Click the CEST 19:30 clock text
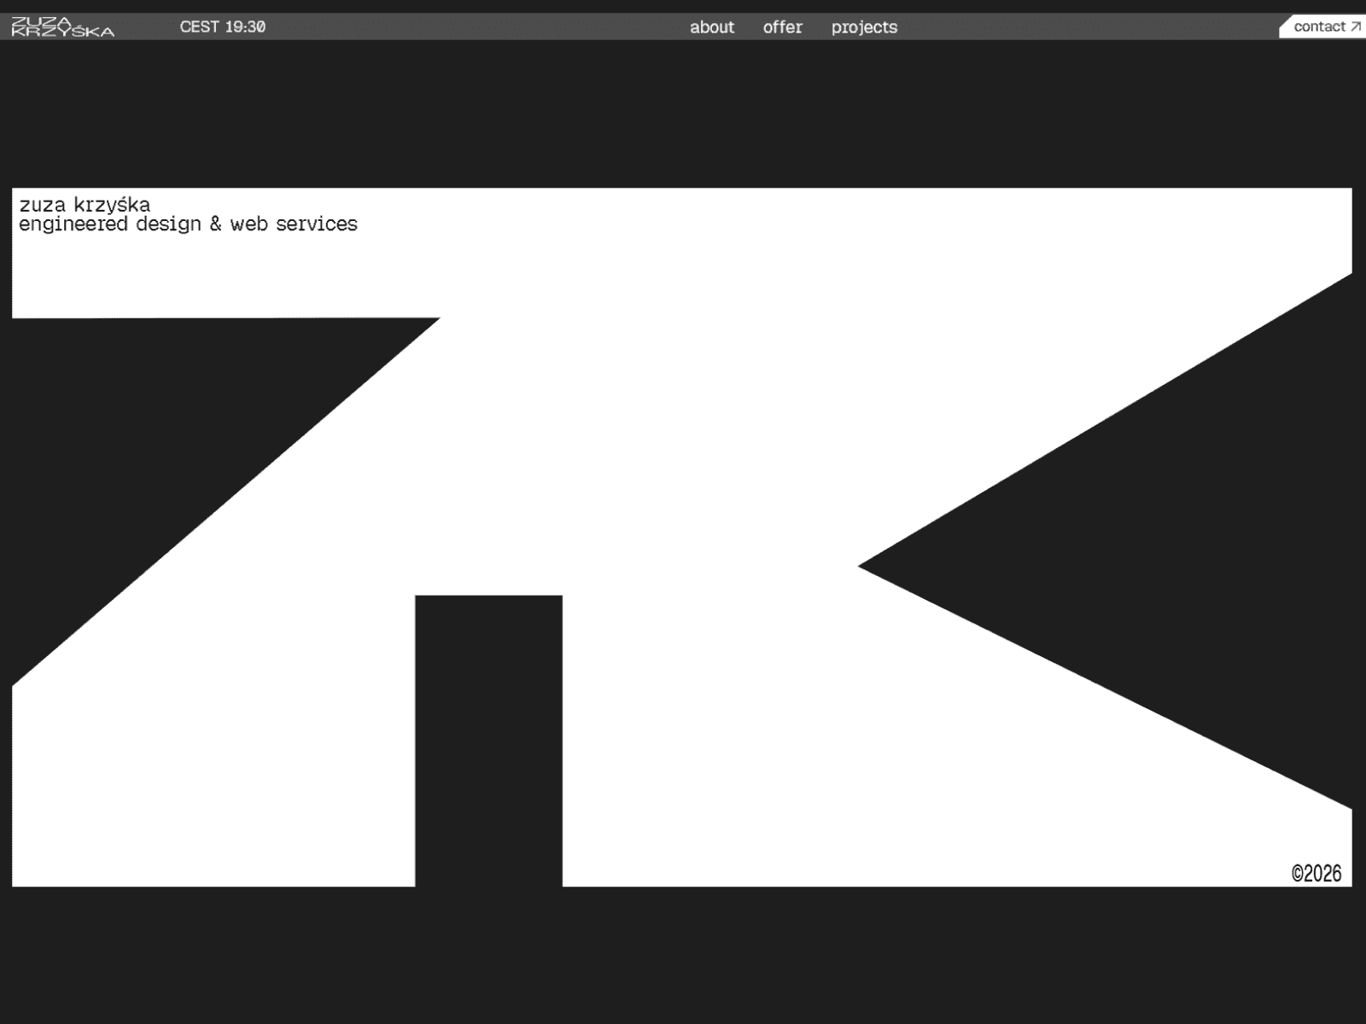The height and width of the screenshot is (1024, 1366). tap(223, 27)
